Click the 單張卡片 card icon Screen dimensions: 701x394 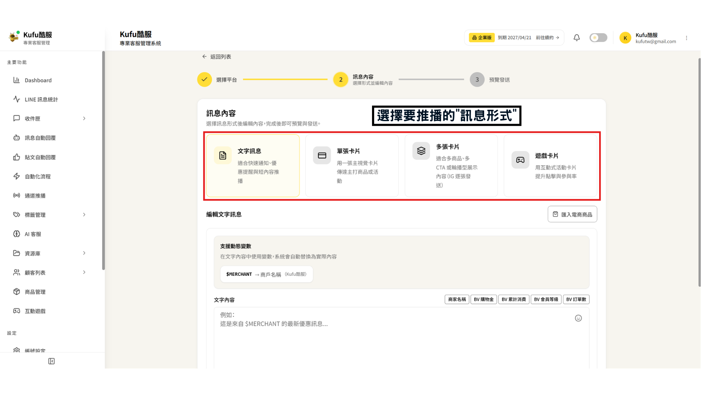[322, 155]
